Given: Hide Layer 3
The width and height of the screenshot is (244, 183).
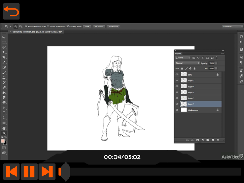Looking at the screenshot, I should coord(177,80).
